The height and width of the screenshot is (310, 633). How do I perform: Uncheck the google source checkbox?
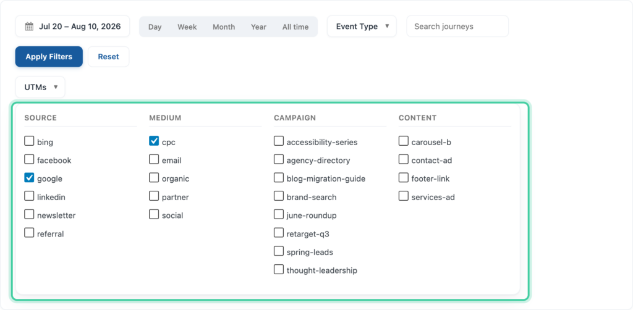(x=29, y=178)
